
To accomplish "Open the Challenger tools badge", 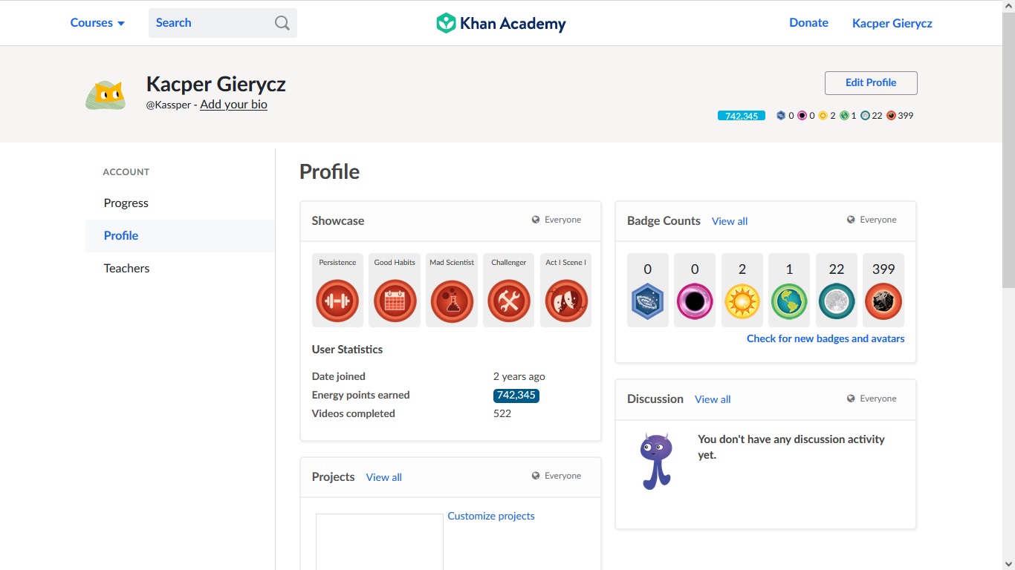I will [509, 301].
